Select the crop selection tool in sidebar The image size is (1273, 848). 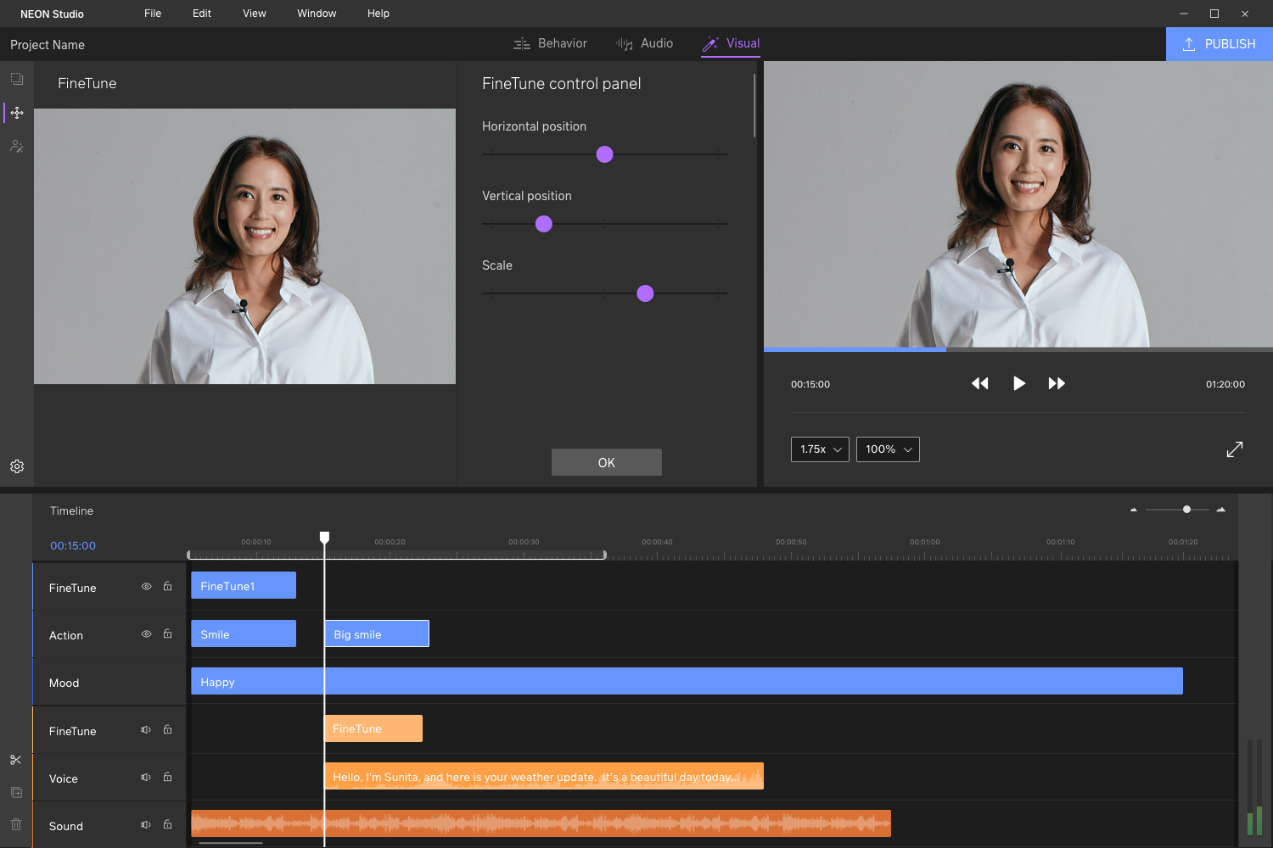(x=17, y=79)
